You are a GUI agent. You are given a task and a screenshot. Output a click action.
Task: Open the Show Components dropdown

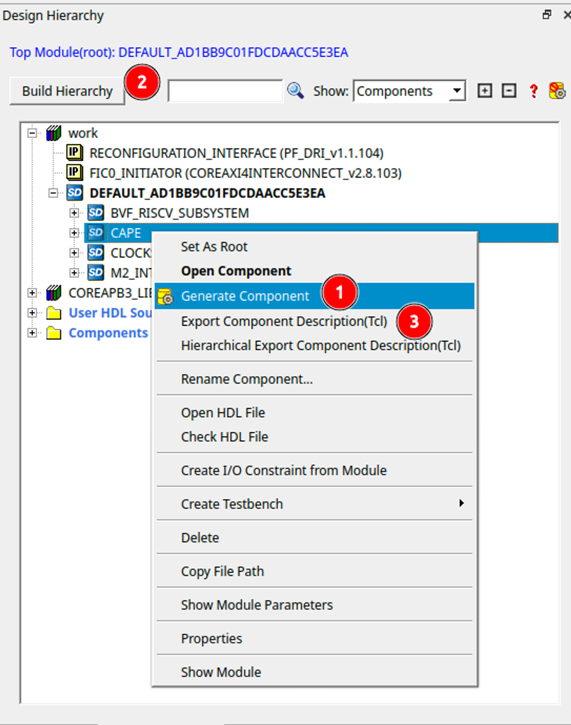457,90
